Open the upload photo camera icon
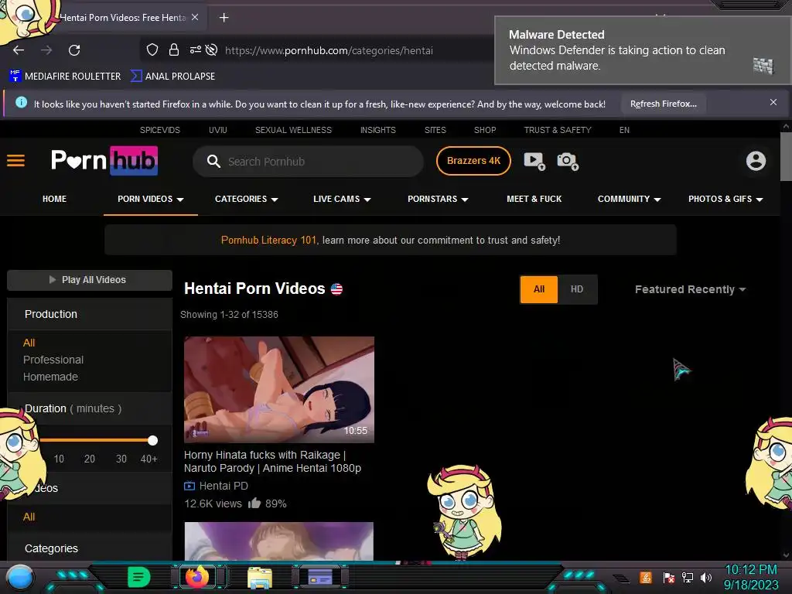This screenshot has width=792, height=594. [567, 161]
